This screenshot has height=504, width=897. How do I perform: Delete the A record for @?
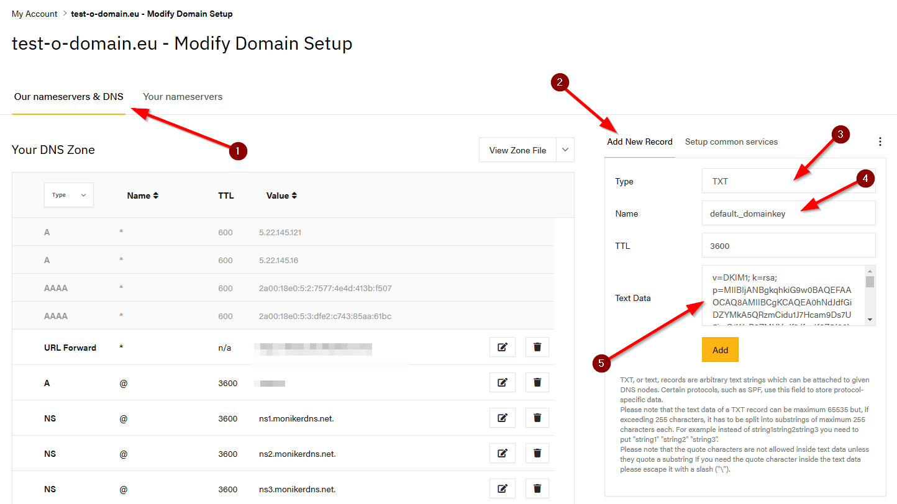(537, 383)
